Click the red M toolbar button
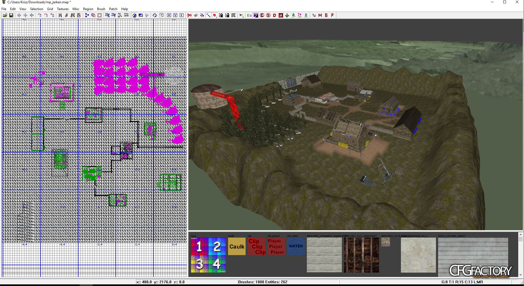 tap(320, 15)
